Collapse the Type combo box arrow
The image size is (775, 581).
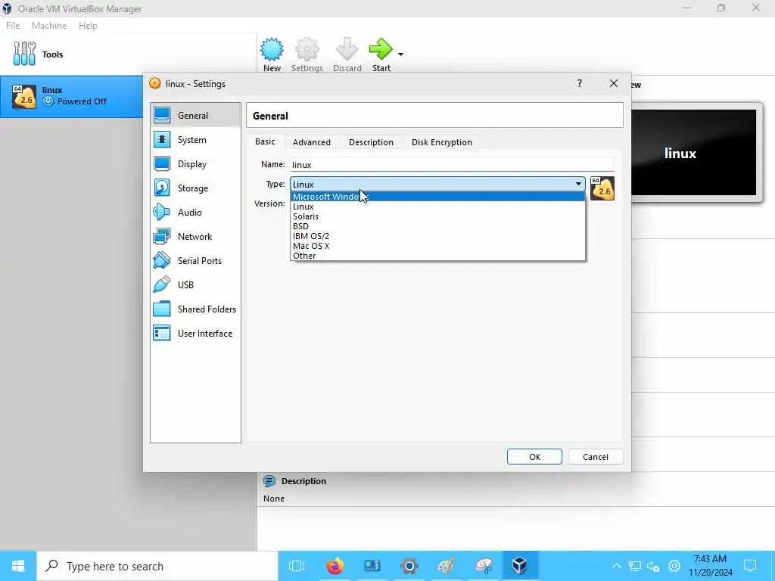[x=578, y=184]
